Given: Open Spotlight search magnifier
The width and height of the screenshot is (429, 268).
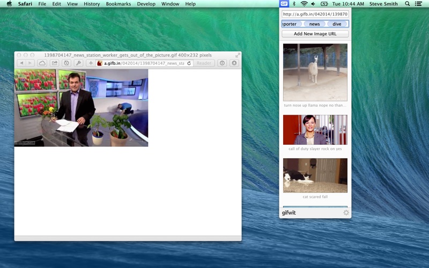Looking at the screenshot, I should click(407, 4).
